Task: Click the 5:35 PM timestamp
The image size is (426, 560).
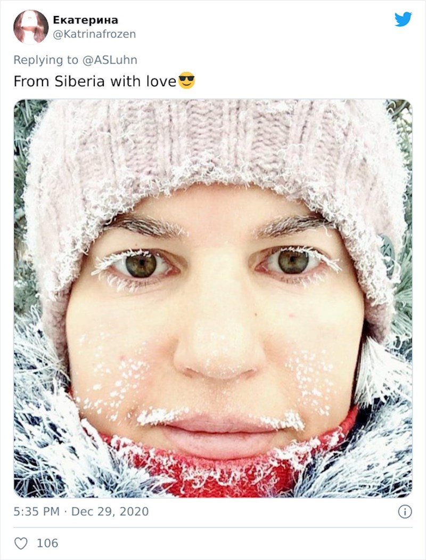Action: (36, 512)
